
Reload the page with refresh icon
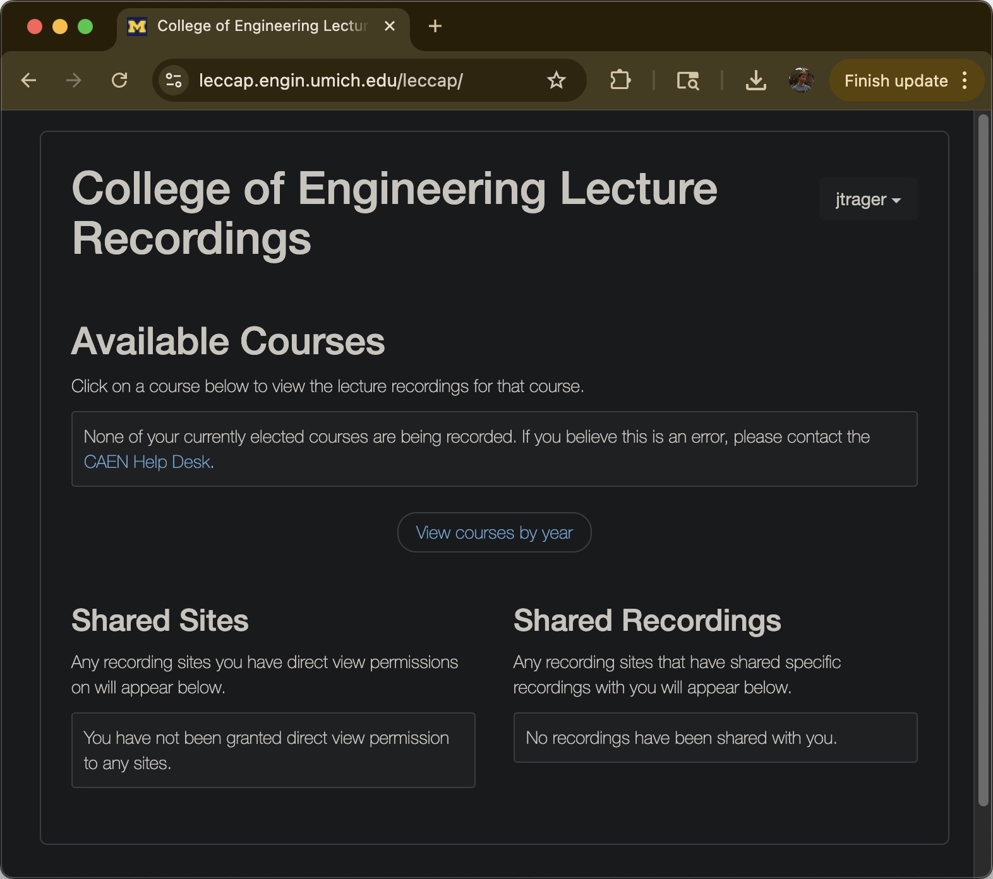(x=119, y=80)
